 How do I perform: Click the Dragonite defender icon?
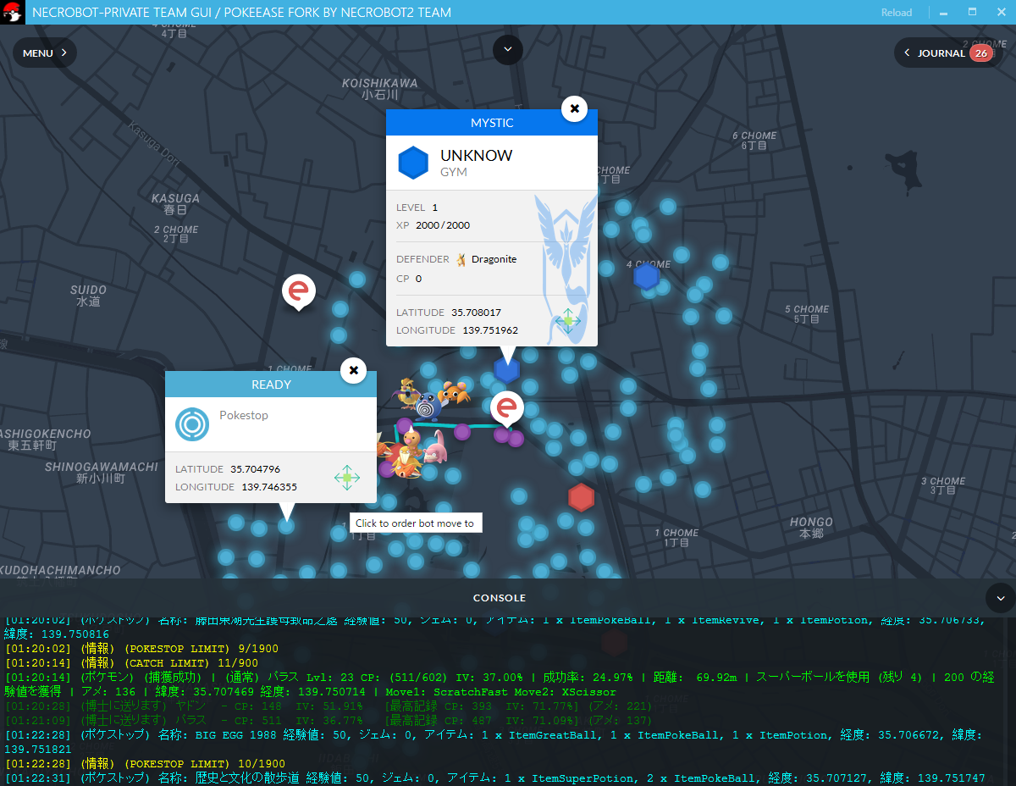pyautogui.click(x=461, y=259)
